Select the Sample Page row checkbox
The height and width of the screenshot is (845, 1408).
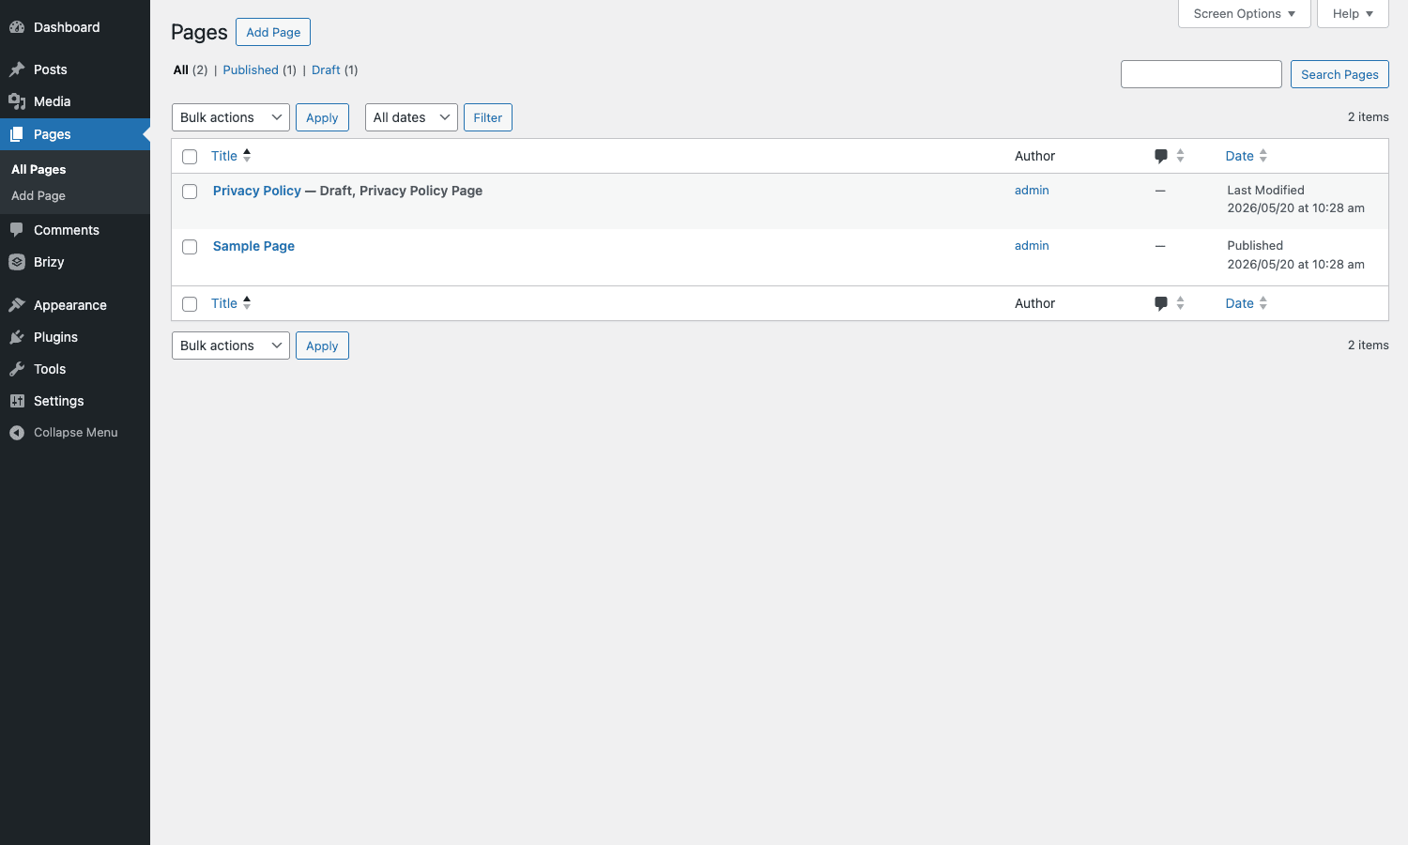coord(190,247)
